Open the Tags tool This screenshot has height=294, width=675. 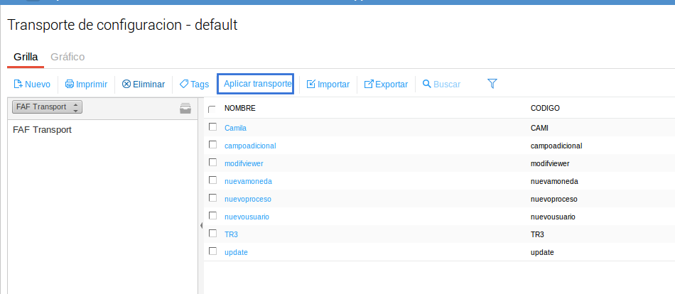pos(194,84)
